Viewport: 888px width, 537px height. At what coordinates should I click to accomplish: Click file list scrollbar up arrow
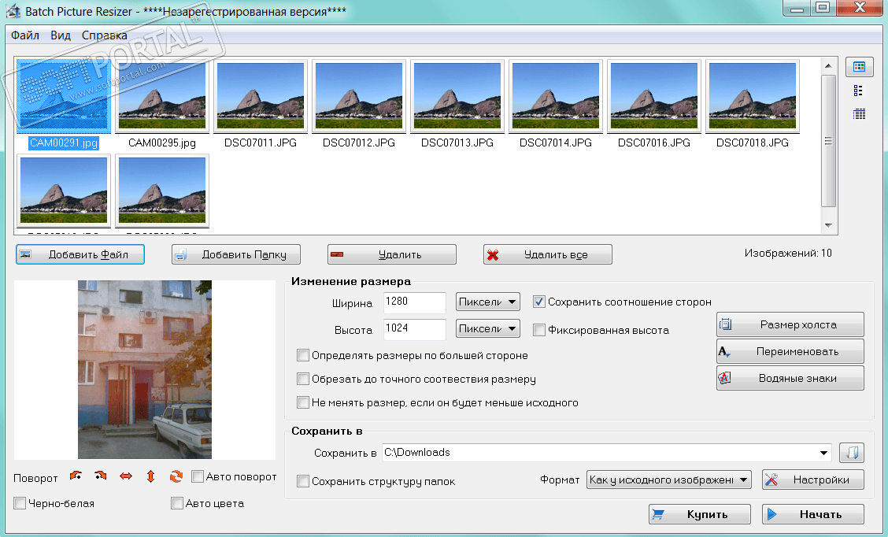[828, 65]
